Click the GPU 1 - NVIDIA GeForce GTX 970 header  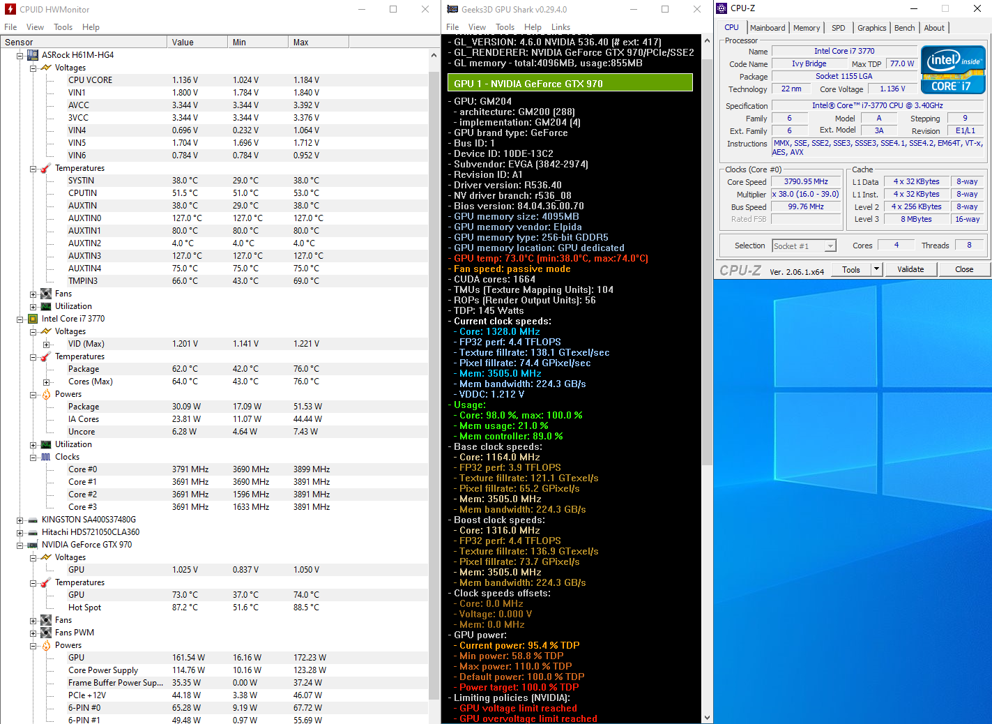[570, 83]
